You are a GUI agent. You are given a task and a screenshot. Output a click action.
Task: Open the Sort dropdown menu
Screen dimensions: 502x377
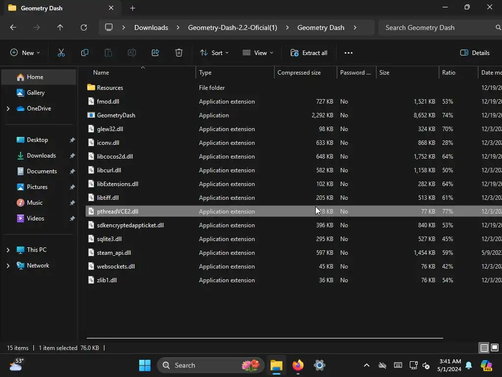(214, 53)
